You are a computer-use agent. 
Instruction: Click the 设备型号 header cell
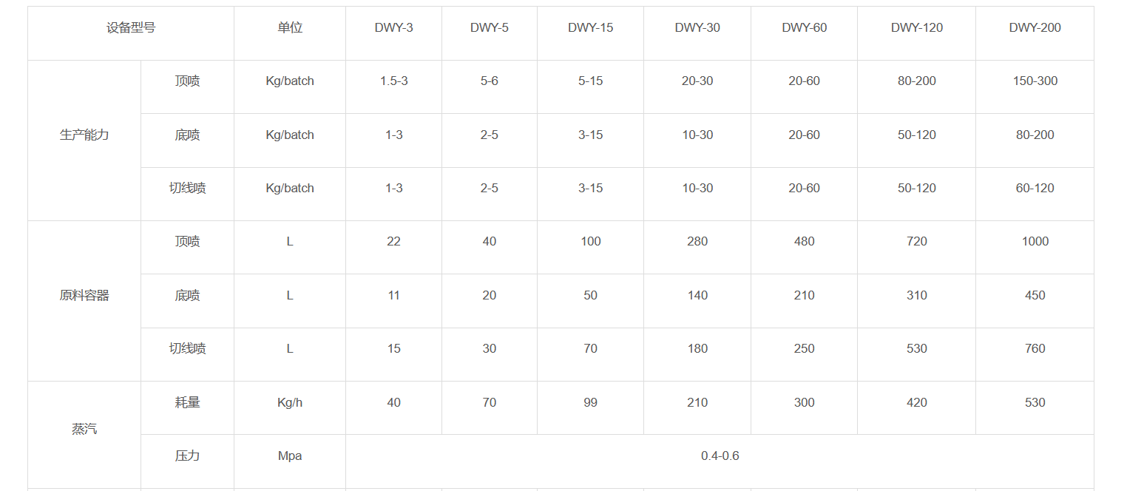[131, 28]
